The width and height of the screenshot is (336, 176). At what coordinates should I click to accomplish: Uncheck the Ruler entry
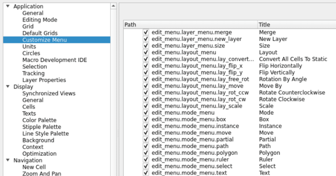(146, 159)
